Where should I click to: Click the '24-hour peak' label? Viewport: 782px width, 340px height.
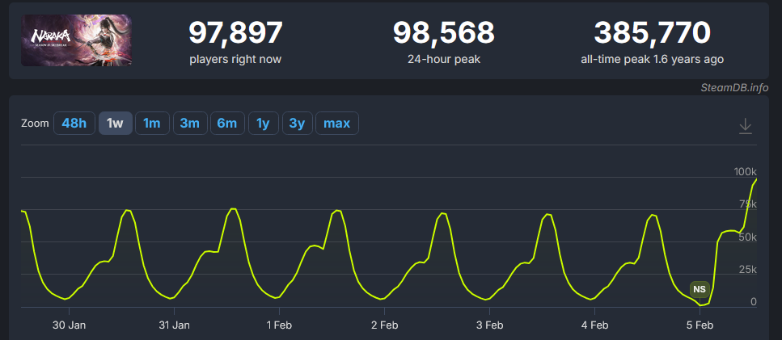click(x=444, y=59)
